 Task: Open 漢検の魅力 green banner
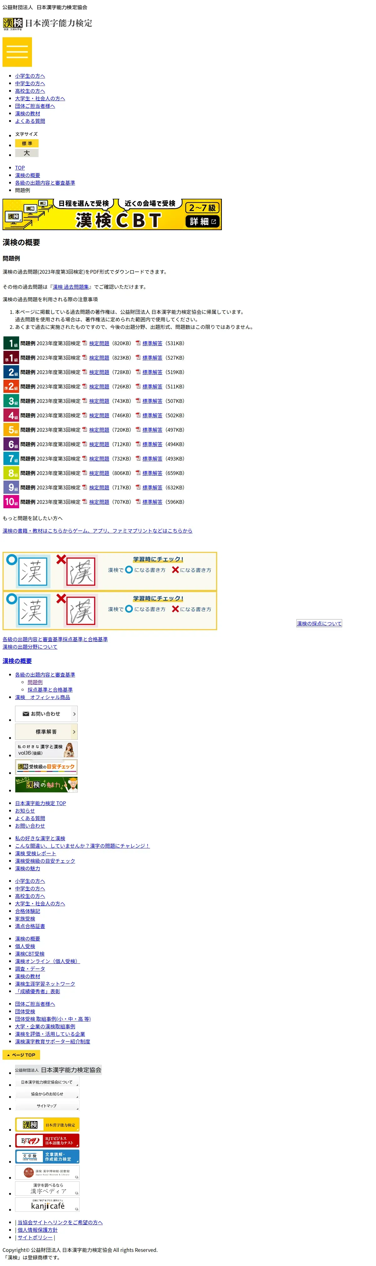(46, 785)
